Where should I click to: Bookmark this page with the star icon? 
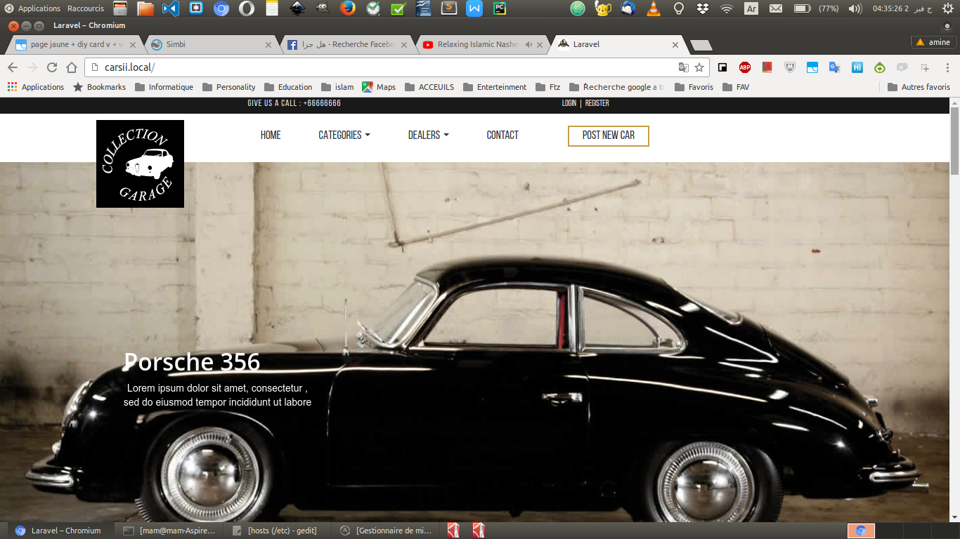[699, 67]
